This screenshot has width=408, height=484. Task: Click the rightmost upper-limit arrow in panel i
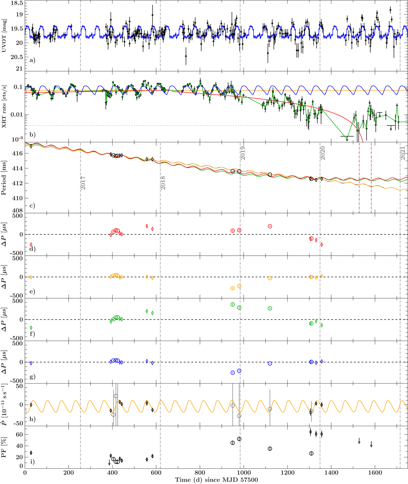[x=371, y=444]
